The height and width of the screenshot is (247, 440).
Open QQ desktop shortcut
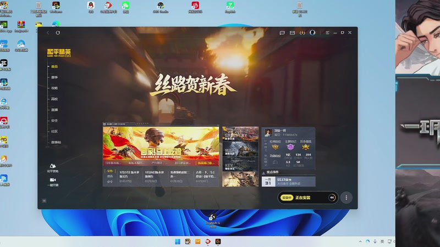click(x=91, y=7)
